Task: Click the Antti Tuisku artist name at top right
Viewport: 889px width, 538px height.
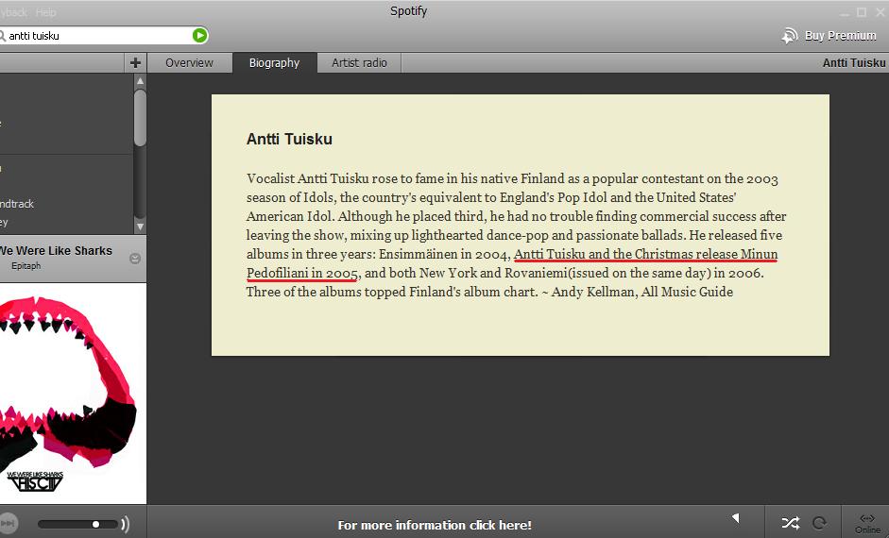Action: coord(854,63)
